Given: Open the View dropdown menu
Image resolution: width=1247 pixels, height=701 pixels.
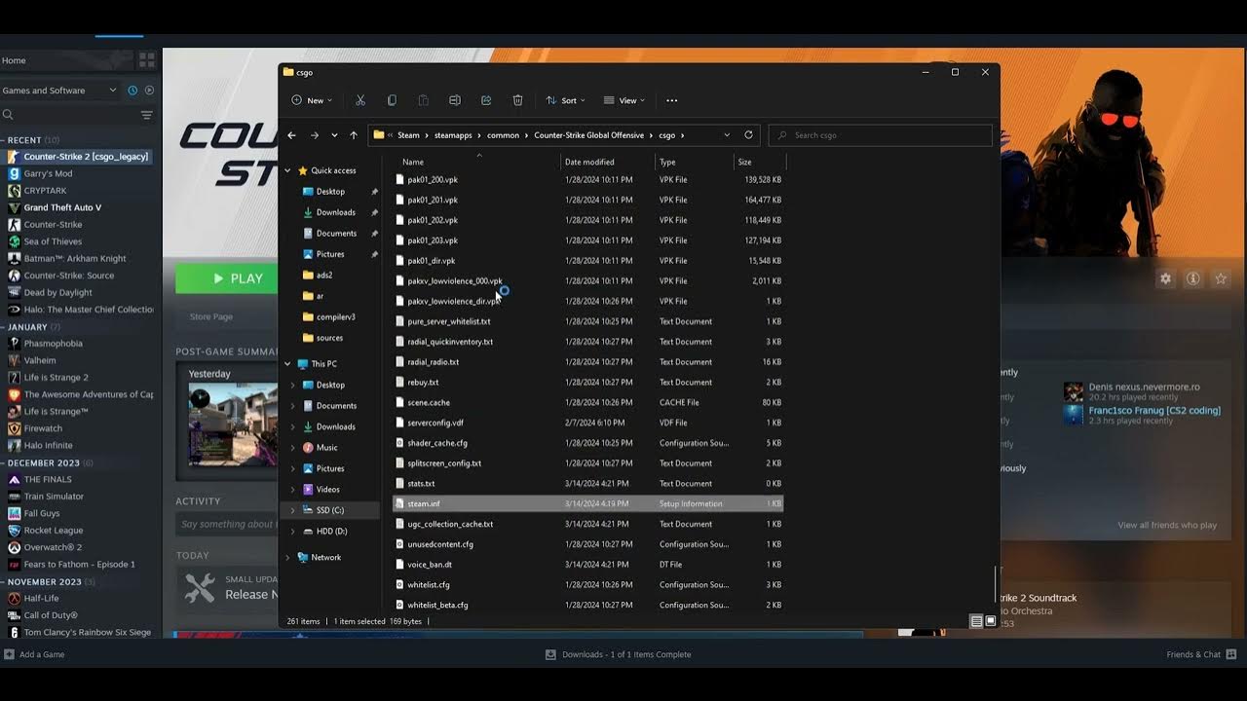Looking at the screenshot, I should pos(624,100).
